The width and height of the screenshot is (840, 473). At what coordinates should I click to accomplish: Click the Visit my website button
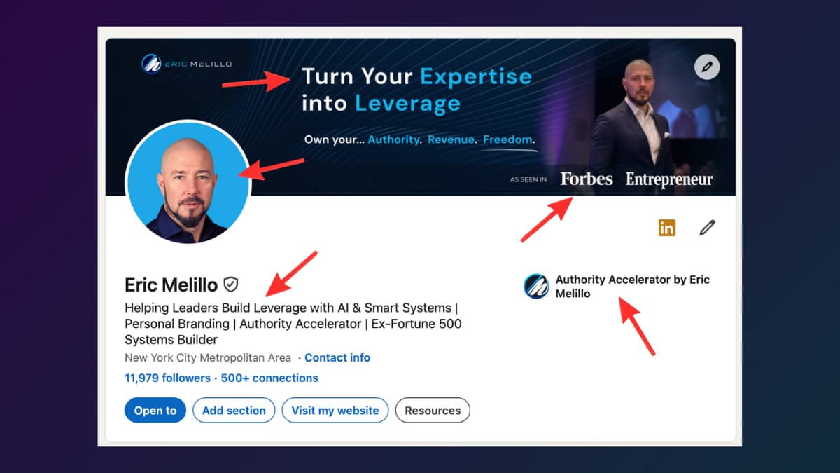point(335,411)
